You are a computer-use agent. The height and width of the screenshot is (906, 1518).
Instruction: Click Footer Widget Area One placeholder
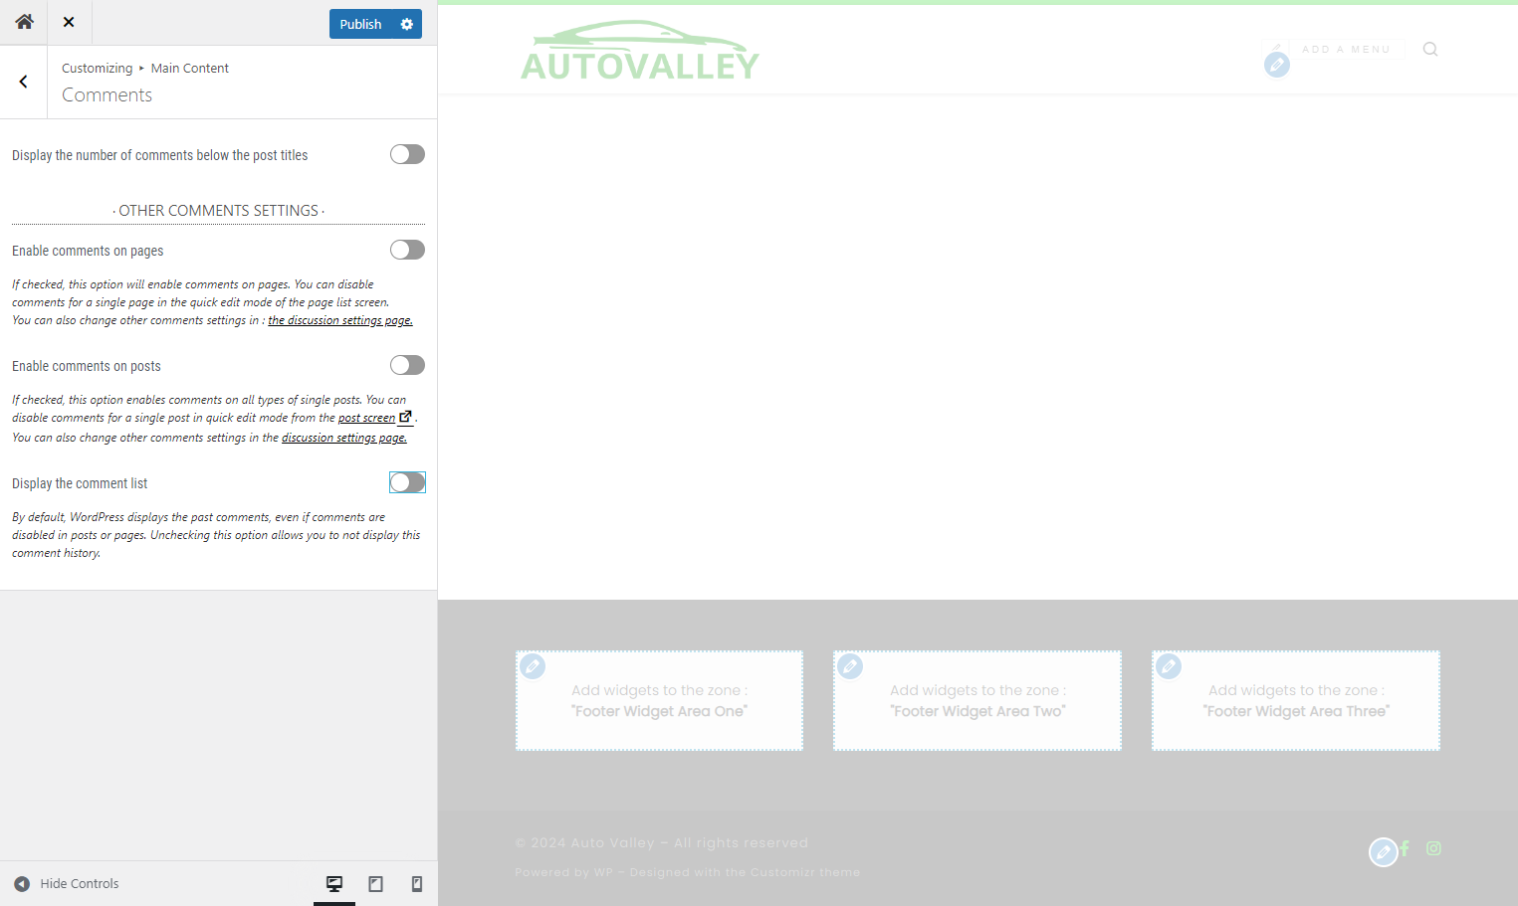[x=659, y=700]
